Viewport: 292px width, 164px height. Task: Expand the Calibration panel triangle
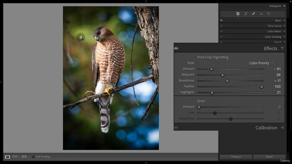pos(282,128)
